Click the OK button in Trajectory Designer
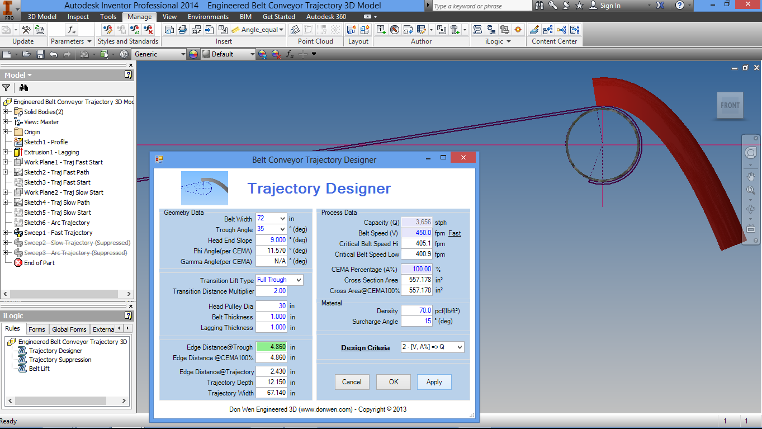762x429 pixels. [x=394, y=382]
